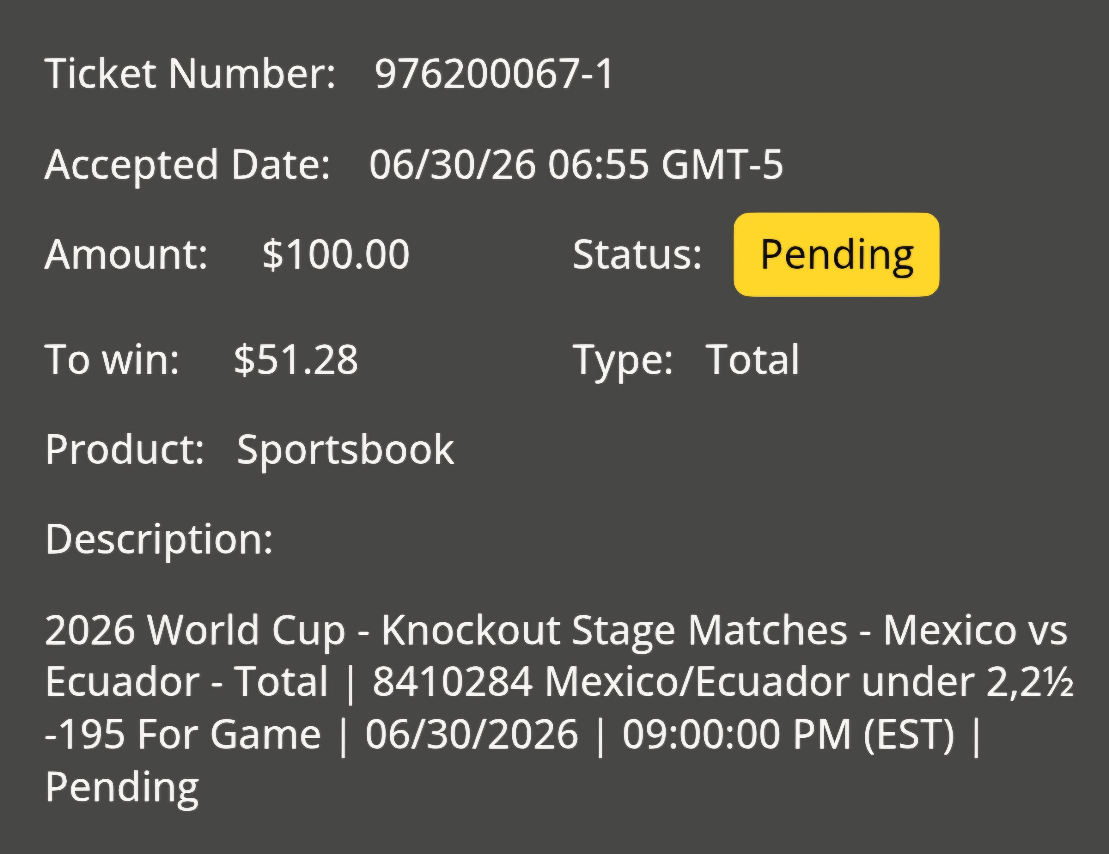This screenshot has width=1109, height=854.
Task: Select the Total bet type value
Action: [x=752, y=359]
